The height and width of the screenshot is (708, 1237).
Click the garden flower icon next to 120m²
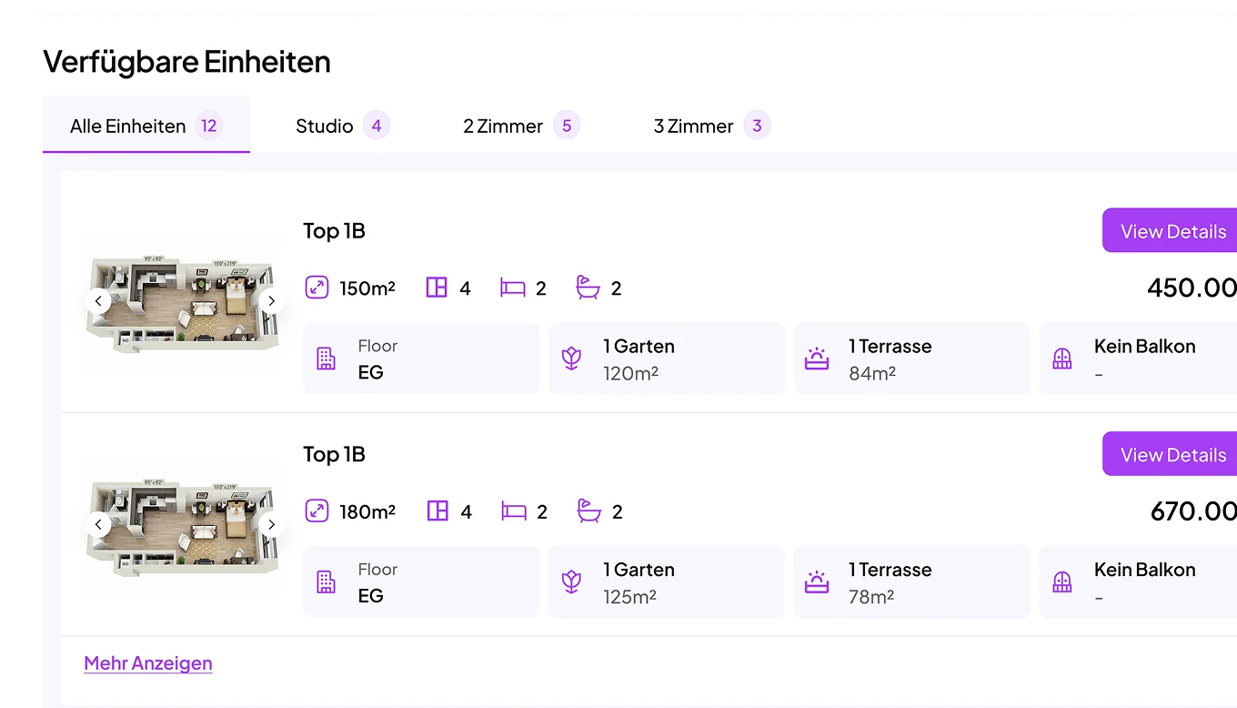(571, 359)
